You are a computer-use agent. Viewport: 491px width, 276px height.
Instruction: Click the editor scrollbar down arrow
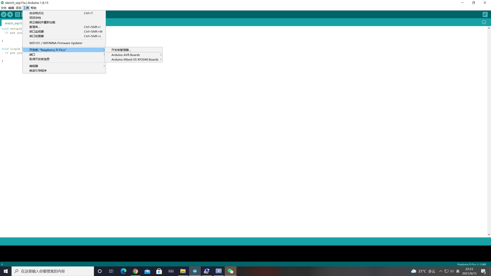[x=489, y=234]
